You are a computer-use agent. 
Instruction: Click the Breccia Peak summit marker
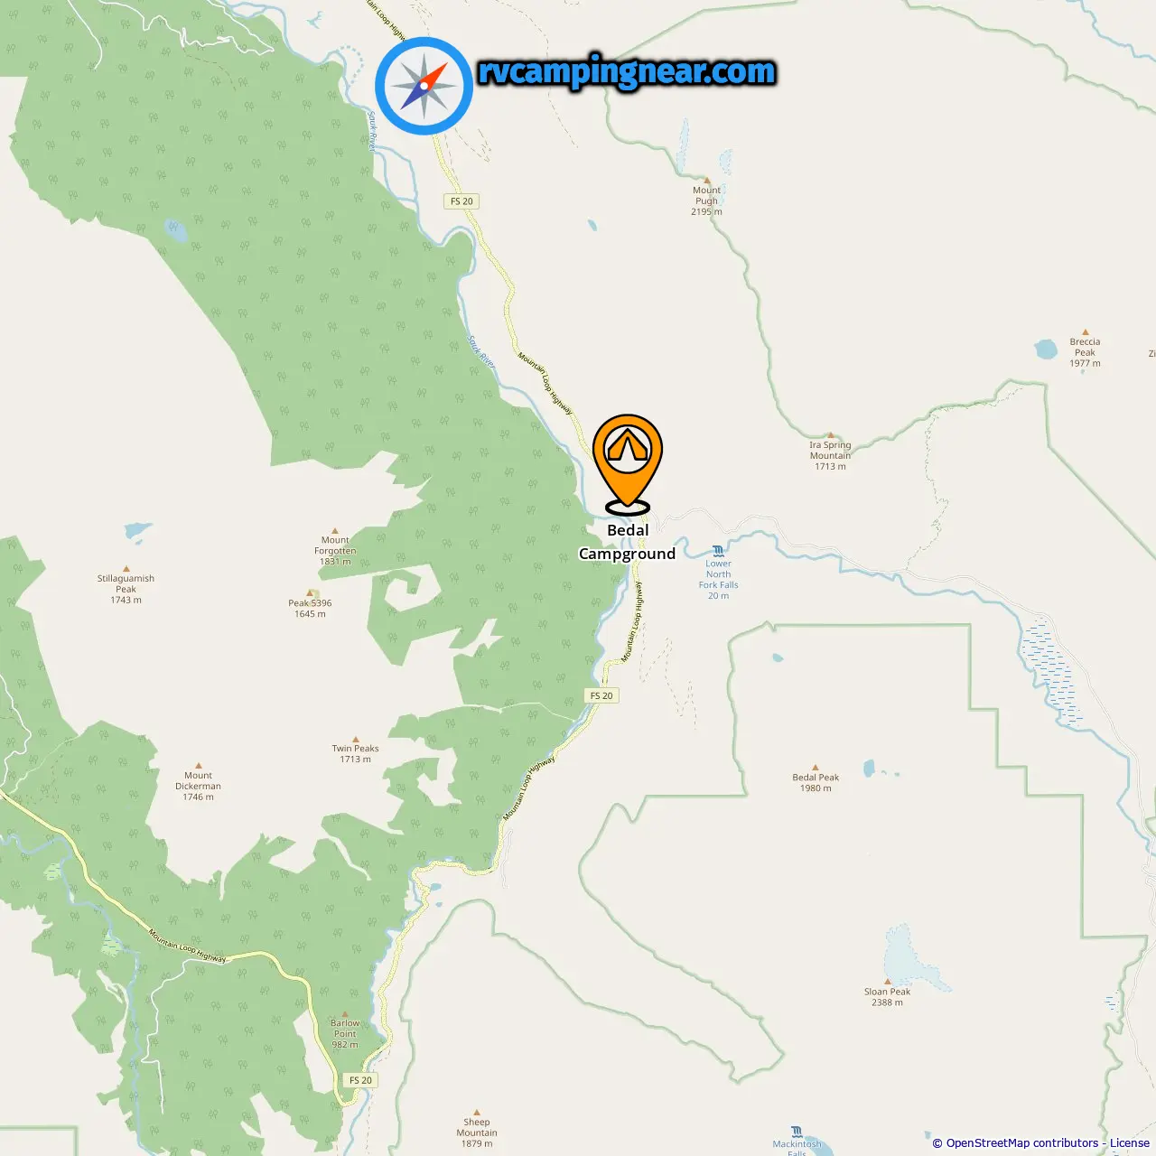coord(1085,332)
